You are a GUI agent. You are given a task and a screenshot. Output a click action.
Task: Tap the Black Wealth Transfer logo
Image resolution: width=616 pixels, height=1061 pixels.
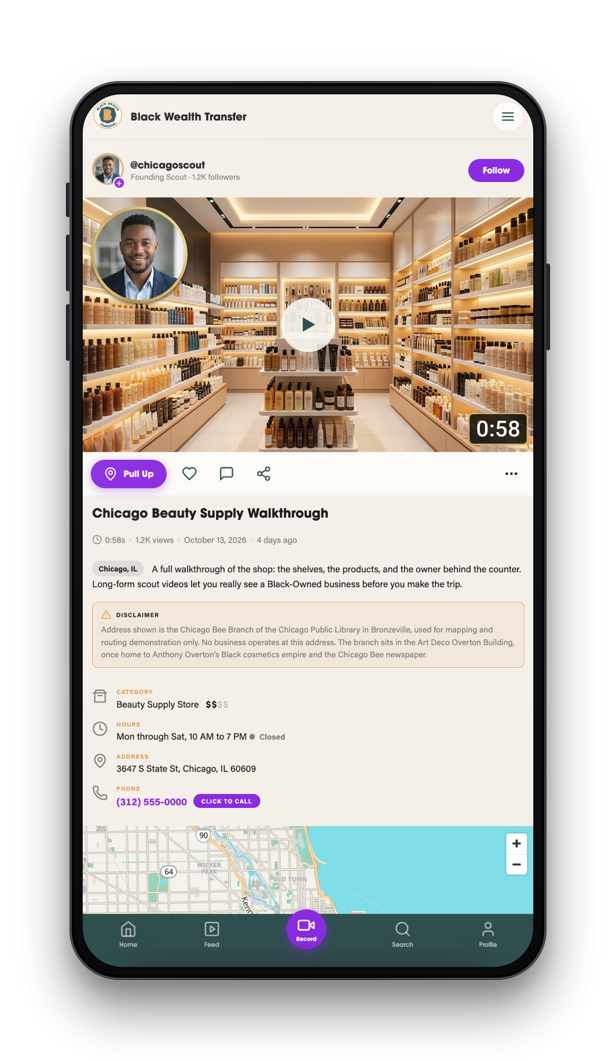click(x=108, y=115)
